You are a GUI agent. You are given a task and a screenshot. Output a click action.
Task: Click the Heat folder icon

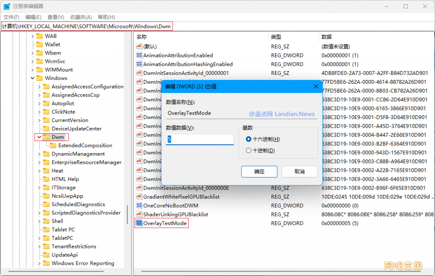tap(46, 171)
